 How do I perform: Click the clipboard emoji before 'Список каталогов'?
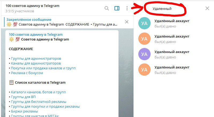11,82
